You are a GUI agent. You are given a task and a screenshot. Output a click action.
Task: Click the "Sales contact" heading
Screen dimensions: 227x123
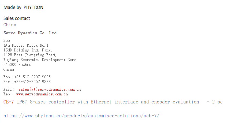tap(17, 18)
